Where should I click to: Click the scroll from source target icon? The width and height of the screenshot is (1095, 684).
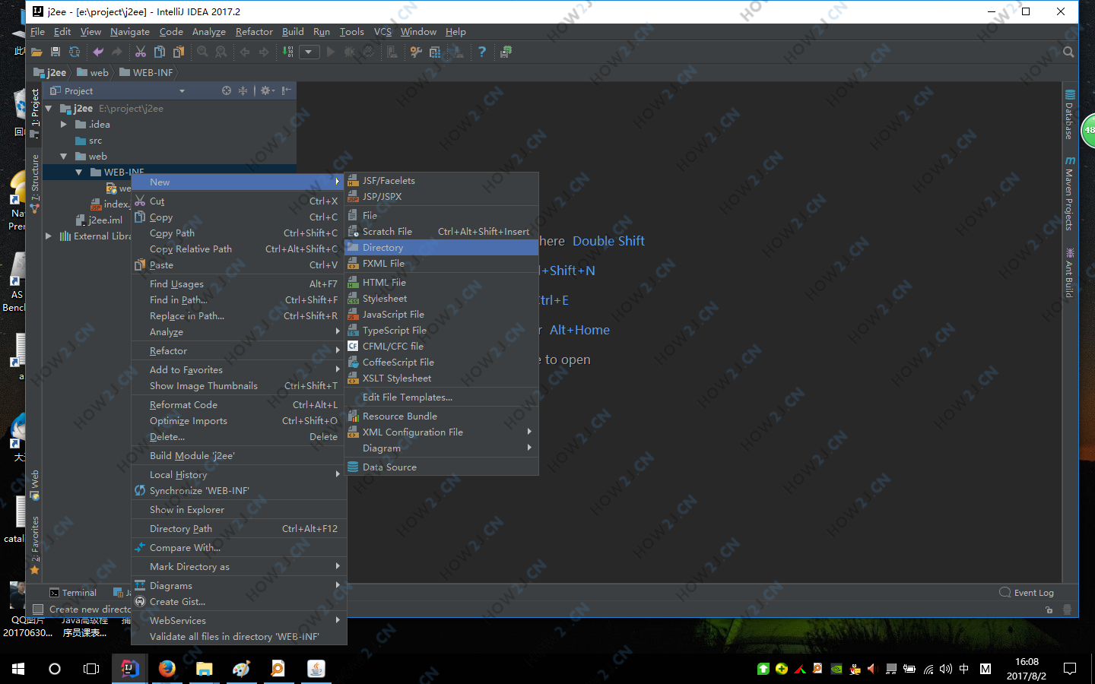(x=227, y=90)
